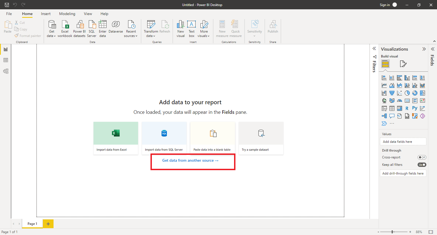Select the Funnel visual

click(392, 93)
